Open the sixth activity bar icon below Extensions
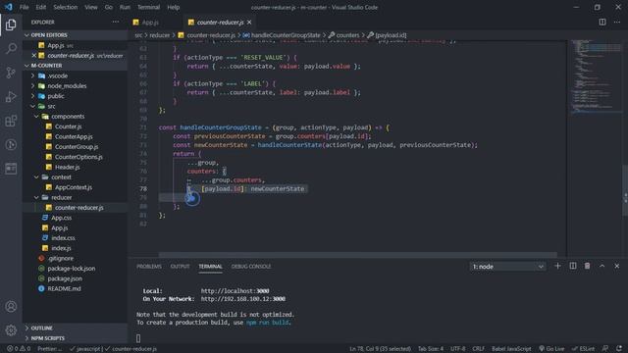 11,144
